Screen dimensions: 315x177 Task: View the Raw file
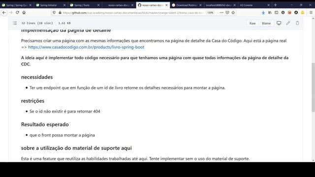(252, 23)
